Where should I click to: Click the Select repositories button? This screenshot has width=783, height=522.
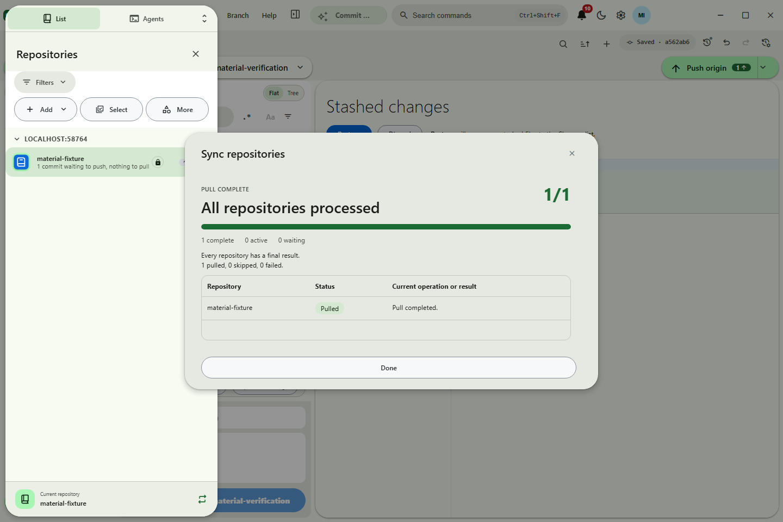[x=111, y=109]
